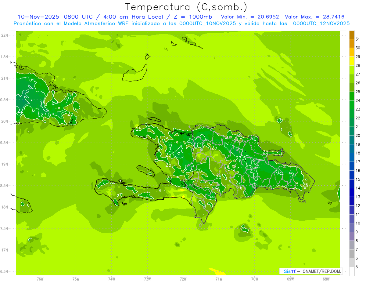Click the '18N' latitude label

coord(5,207)
